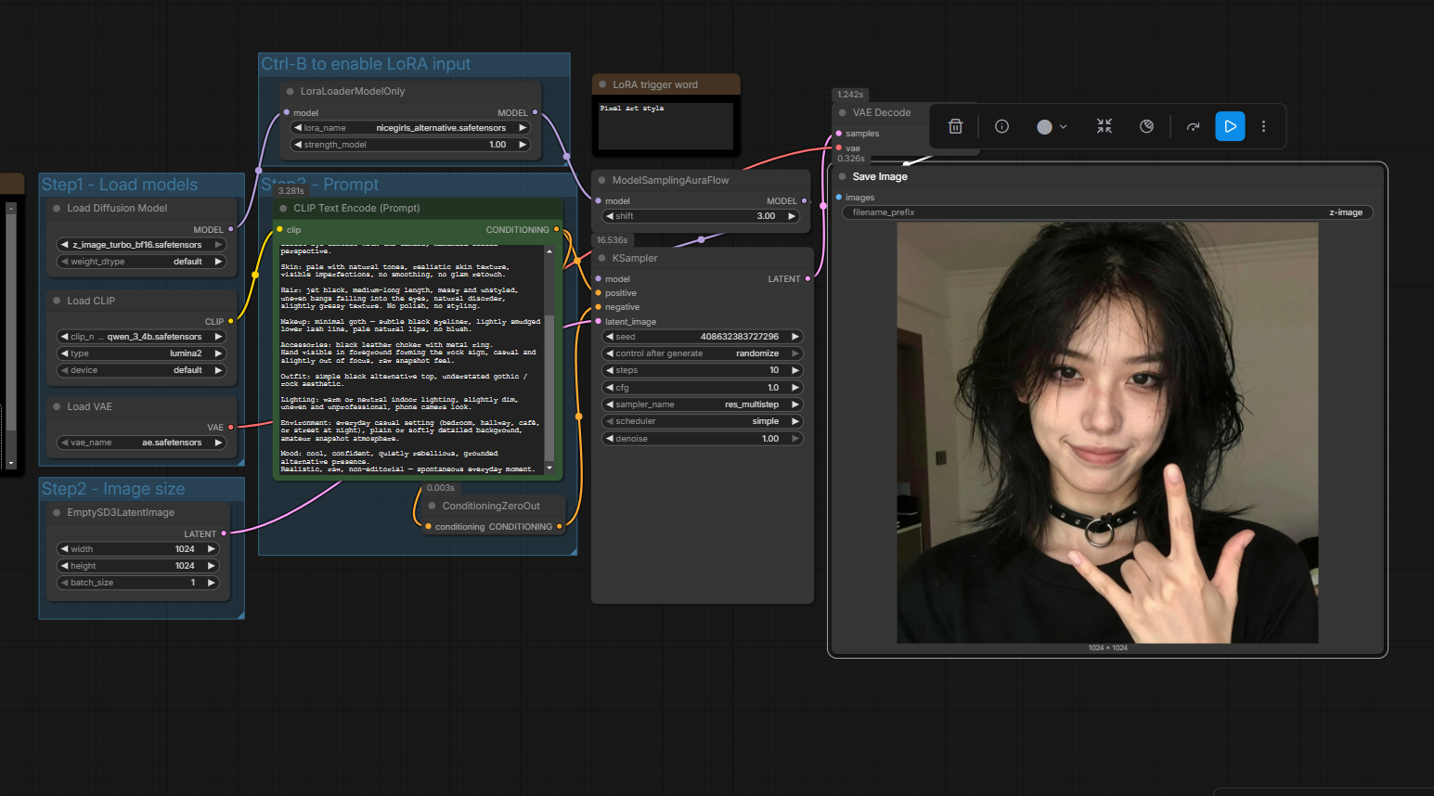The width and height of the screenshot is (1434, 796).
Task: Open node info from toolbar
Action: click(1001, 126)
